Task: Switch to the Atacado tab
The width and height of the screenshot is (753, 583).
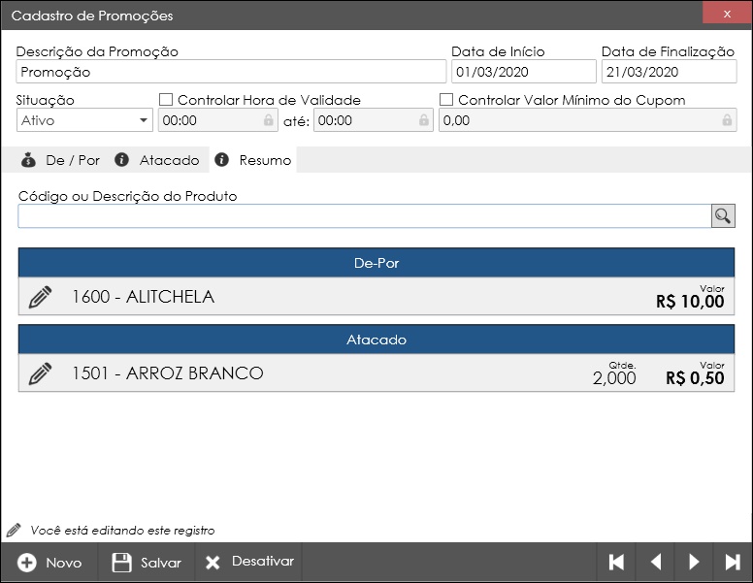Action: point(157,160)
